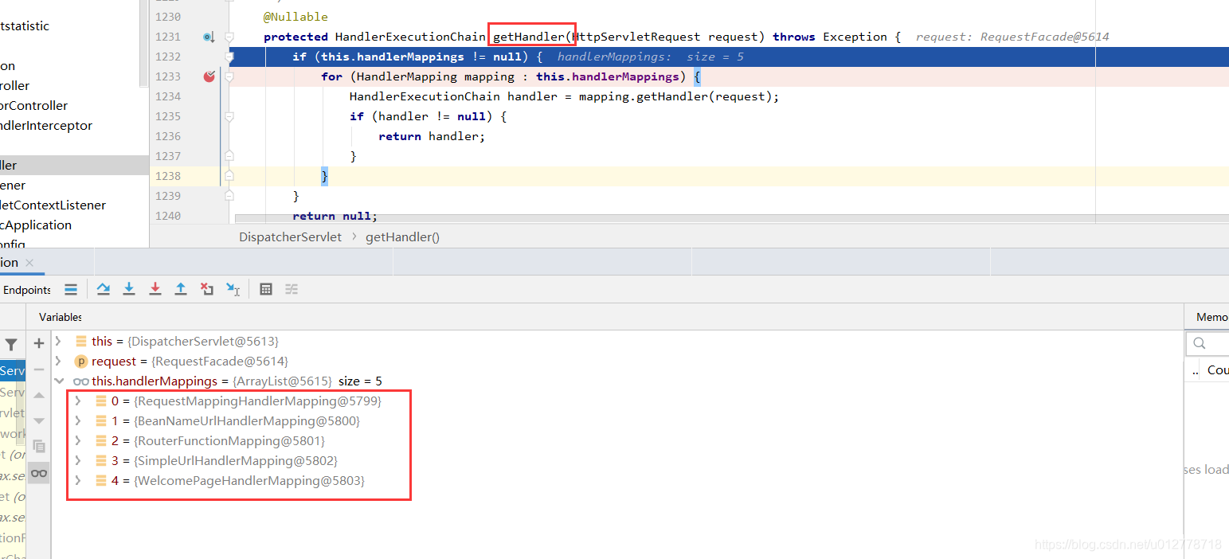Open the Endpoints tab
Screen dimensions: 1229x559
[27, 290]
